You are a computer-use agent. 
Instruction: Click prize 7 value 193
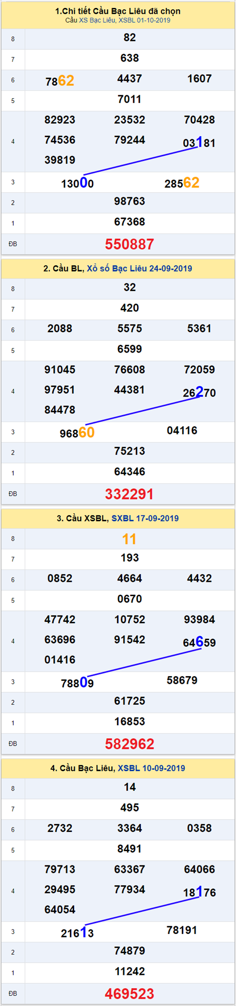tap(130, 558)
